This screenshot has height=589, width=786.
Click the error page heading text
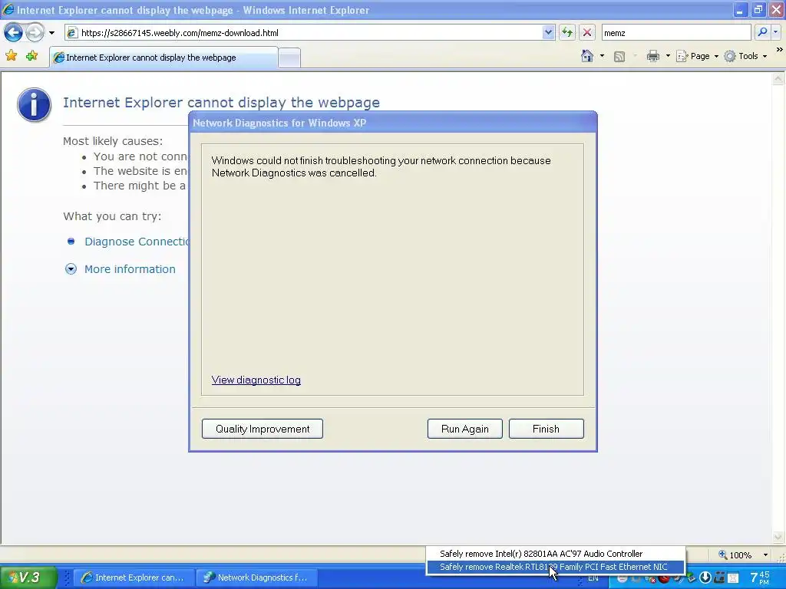point(221,103)
